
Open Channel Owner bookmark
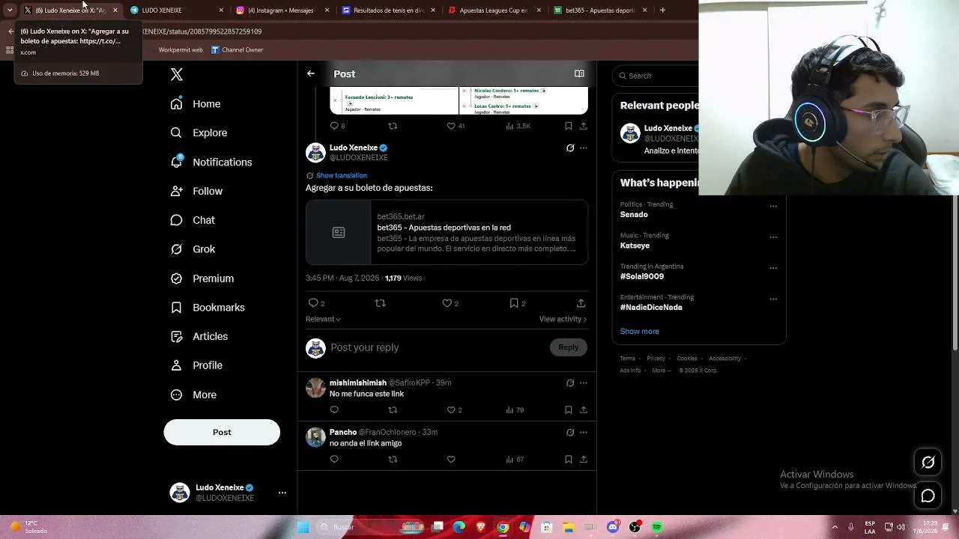coord(237,50)
